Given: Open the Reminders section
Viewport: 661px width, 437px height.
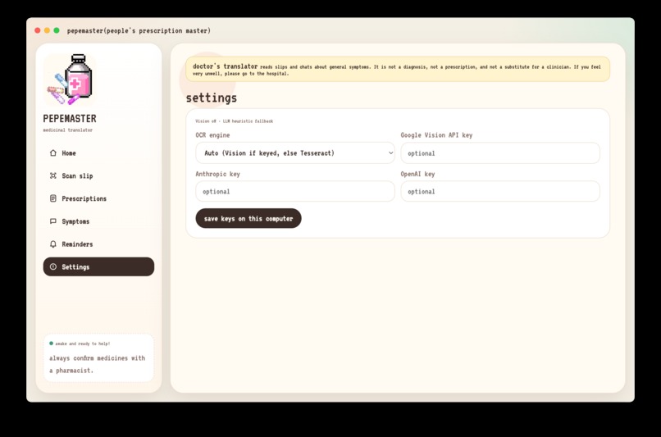Looking at the screenshot, I should 98,244.
